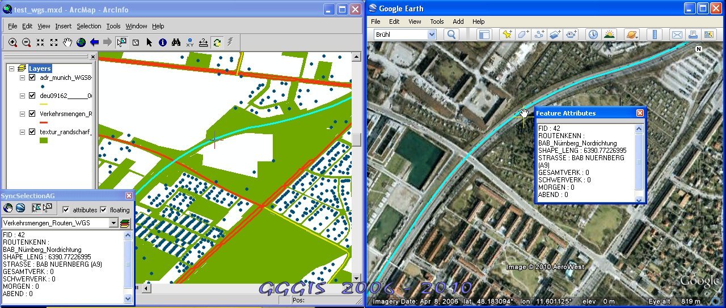Screen dimensions: 726x308
Task: Click the SyncSelectionAG Google Earth globe icon
Action: [x=20, y=208]
